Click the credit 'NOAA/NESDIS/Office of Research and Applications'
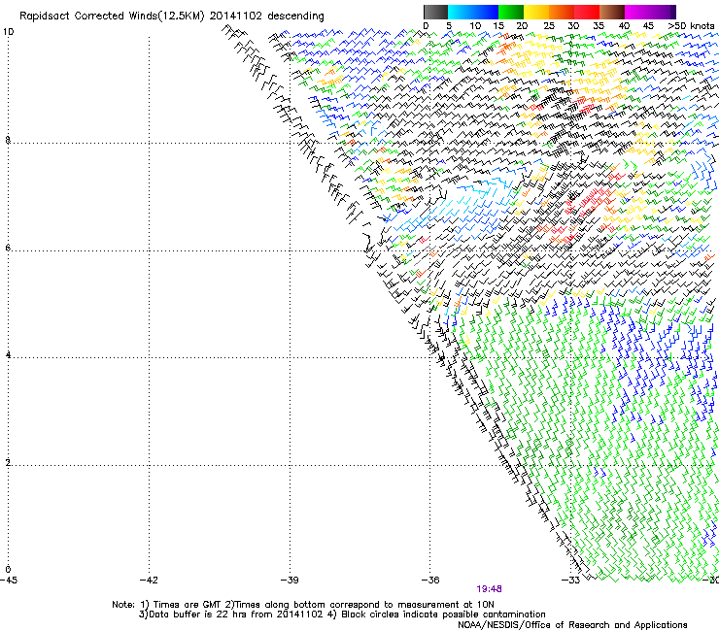Image resolution: width=719 pixels, height=631 pixels. point(572,625)
